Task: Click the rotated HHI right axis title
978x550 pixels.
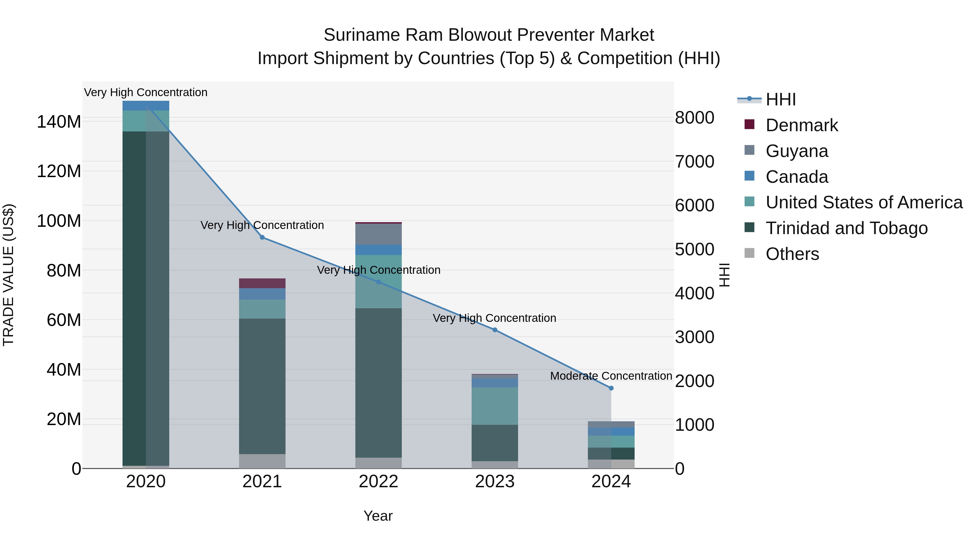Action: coord(724,275)
